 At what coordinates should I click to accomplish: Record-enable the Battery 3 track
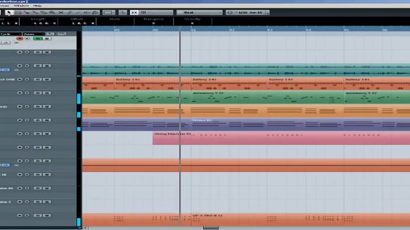pyautogui.click(x=20, y=79)
